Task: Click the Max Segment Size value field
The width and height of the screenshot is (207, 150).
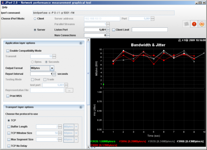Action: tap(47, 139)
